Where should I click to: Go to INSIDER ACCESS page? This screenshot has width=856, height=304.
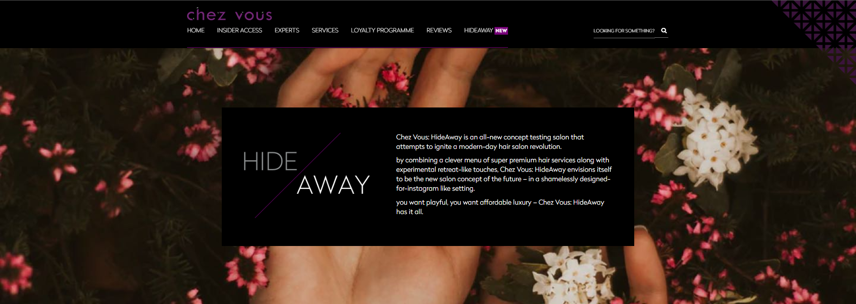click(239, 31)
